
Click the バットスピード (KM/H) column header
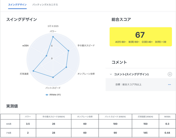(115, 117)
